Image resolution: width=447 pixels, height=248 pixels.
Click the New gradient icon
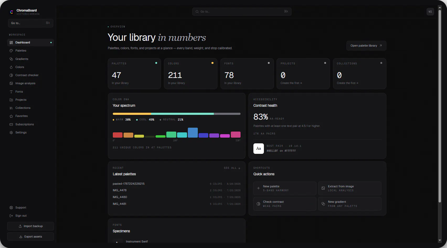323,204
